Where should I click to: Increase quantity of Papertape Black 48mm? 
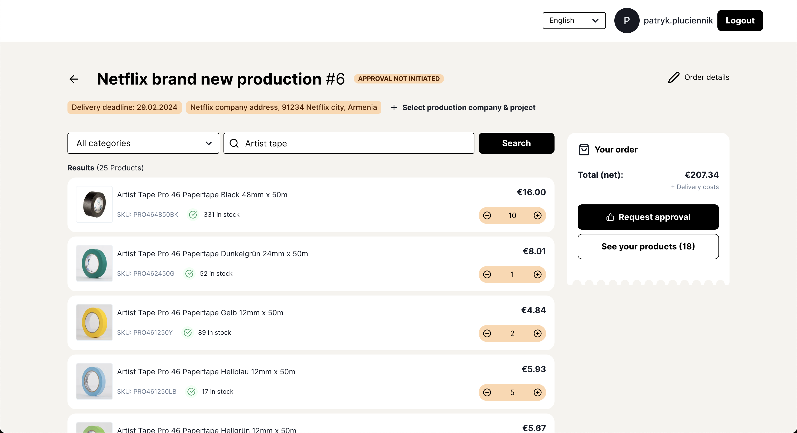coord(538,215)
